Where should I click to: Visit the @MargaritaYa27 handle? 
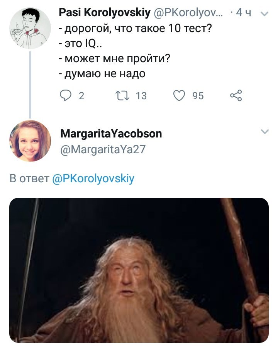click(x=103, y=149)
